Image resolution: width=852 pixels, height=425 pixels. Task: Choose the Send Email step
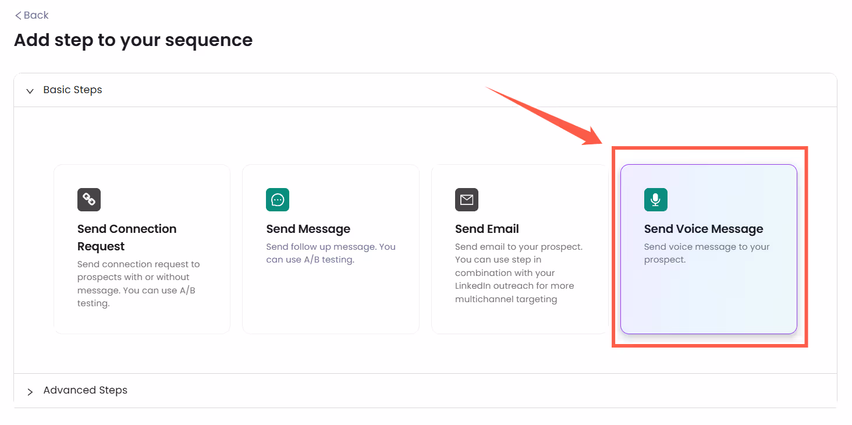point(520,249)
